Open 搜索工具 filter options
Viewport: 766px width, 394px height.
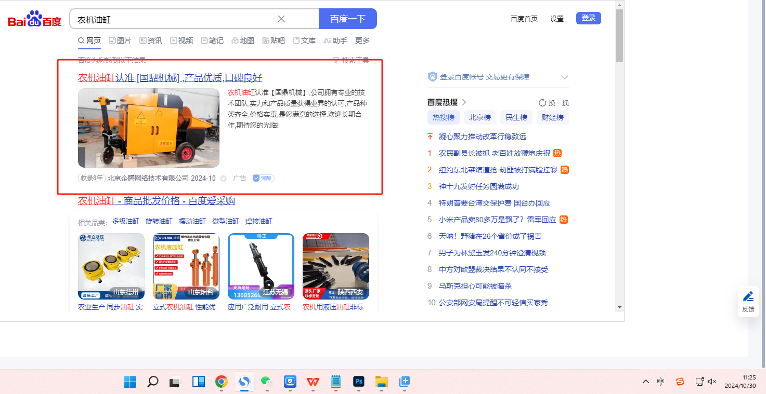pyautogui.click(x=351, y=60)
